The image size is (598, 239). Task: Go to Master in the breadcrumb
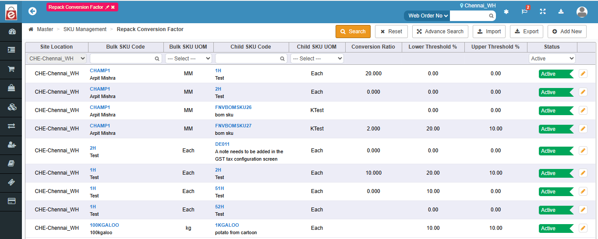coord(45,29)
